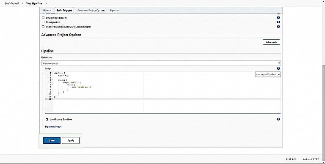The height and width of the screenshot is (164, 325).
Task: Collapse the code fold at line 1
Action: (52, 73)
